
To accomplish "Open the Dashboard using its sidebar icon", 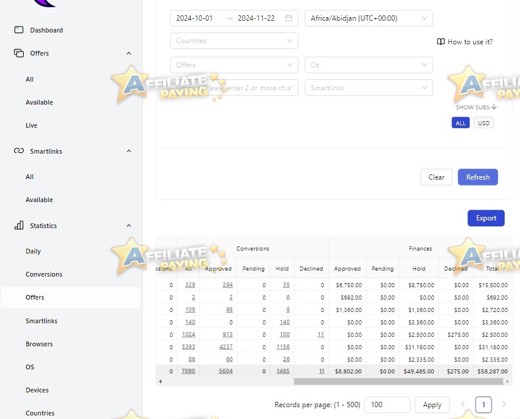I will [x=19, y=30].
